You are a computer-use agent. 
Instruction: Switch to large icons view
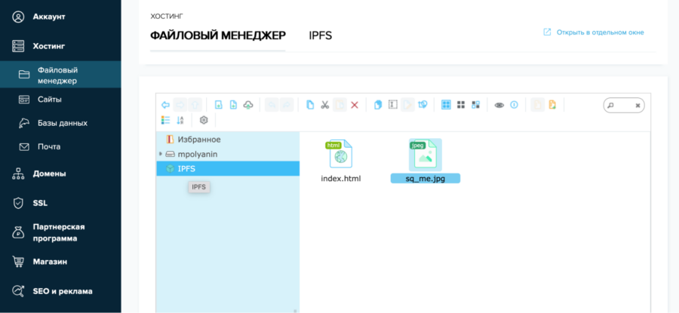click(x=446, y=105)
